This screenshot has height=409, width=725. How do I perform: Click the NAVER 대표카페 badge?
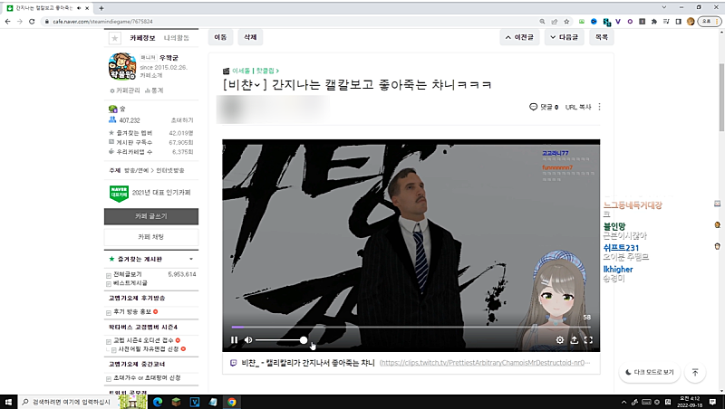[x=119, y=193]
